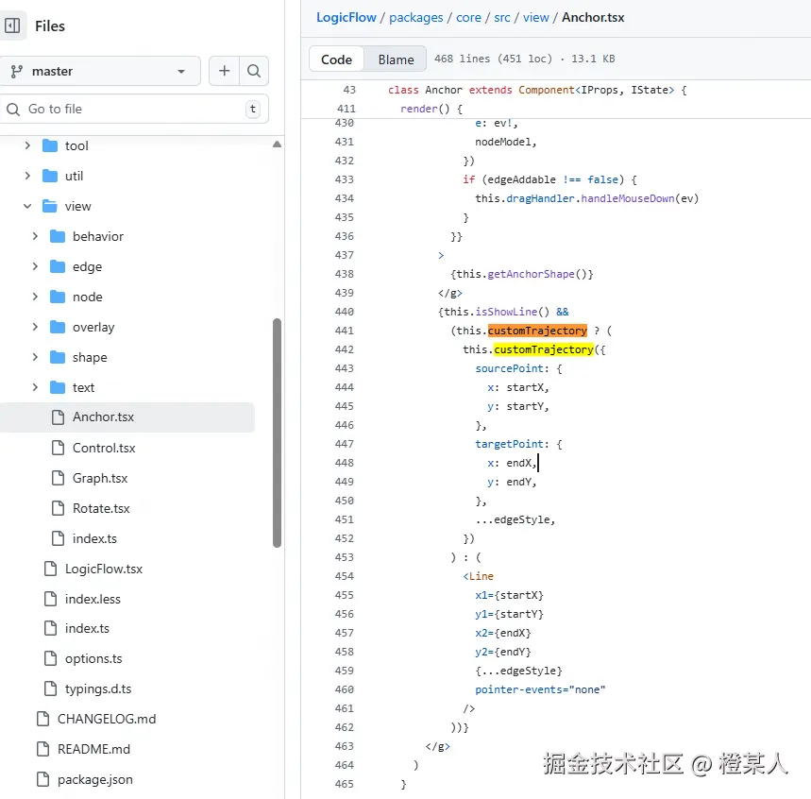811x799 pixels.
Task: Open the node folder
Action: click(88, 297)
